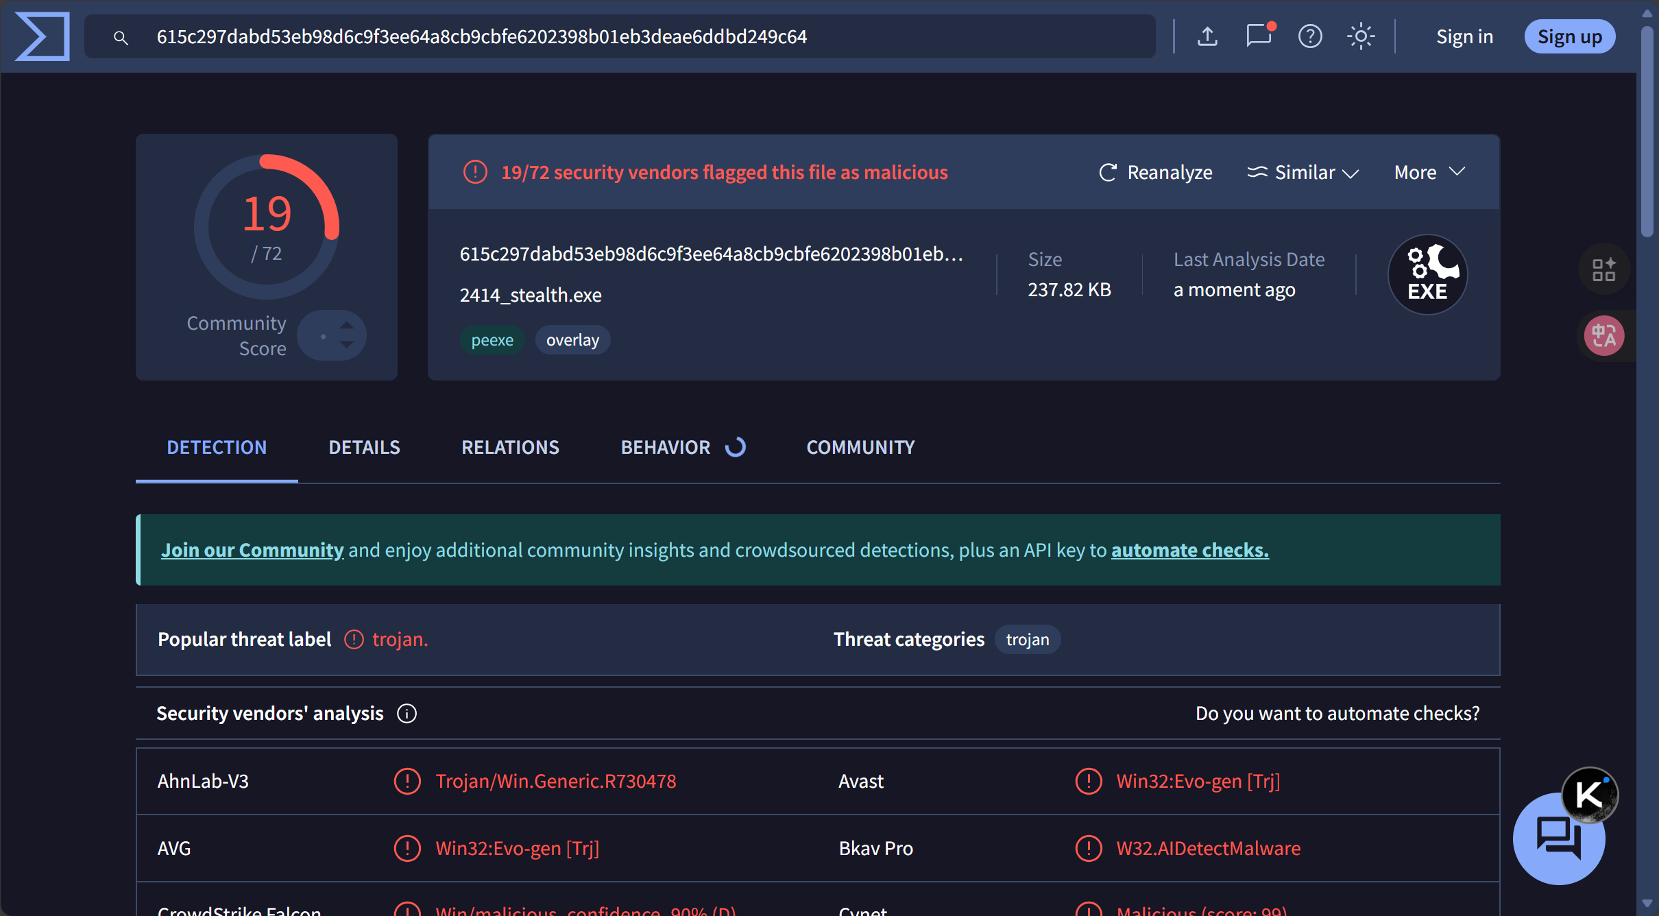Click the upload file icon

click(1207, 36)
